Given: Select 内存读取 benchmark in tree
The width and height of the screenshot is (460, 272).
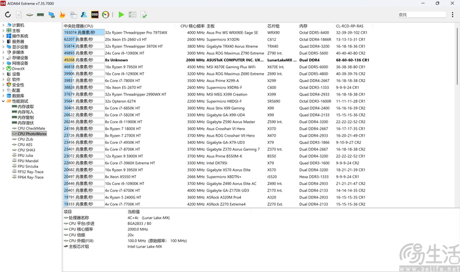Looking at the screenshot, I should (x=26, y=107).
